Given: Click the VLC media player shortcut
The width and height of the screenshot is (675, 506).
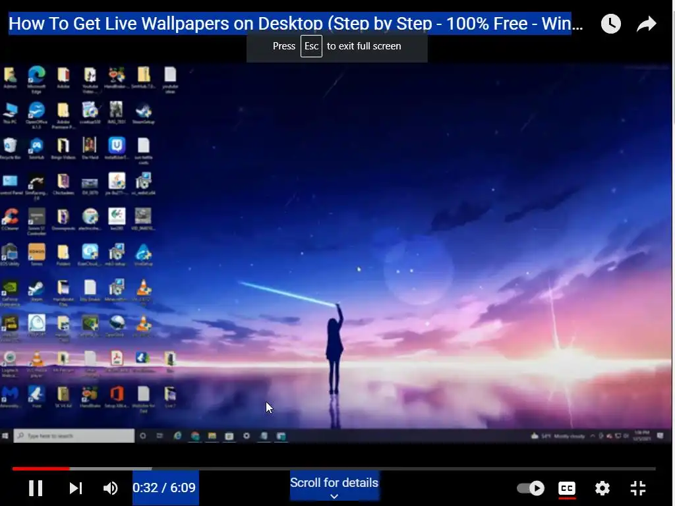Looking at the screenshot, I should pyautogui.click(x=37, y=364).
